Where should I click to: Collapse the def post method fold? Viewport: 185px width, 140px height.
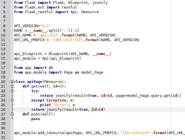click(12, 114)
